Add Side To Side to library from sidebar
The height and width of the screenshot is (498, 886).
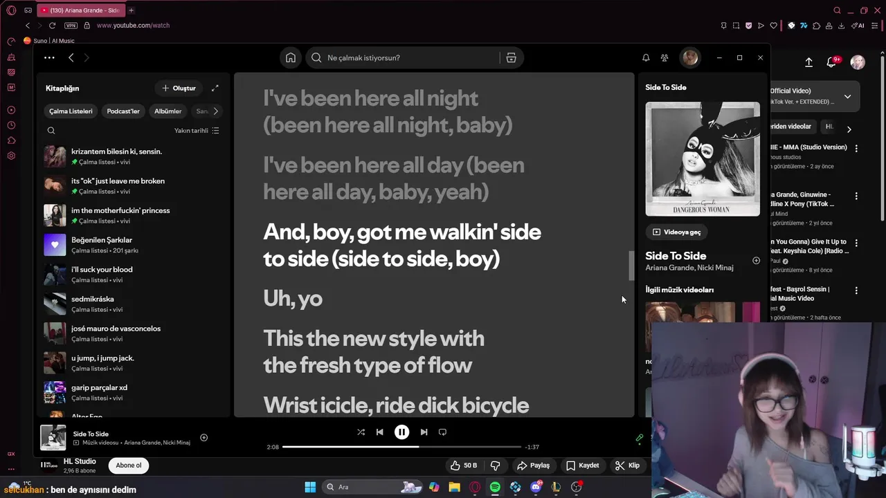756,261
